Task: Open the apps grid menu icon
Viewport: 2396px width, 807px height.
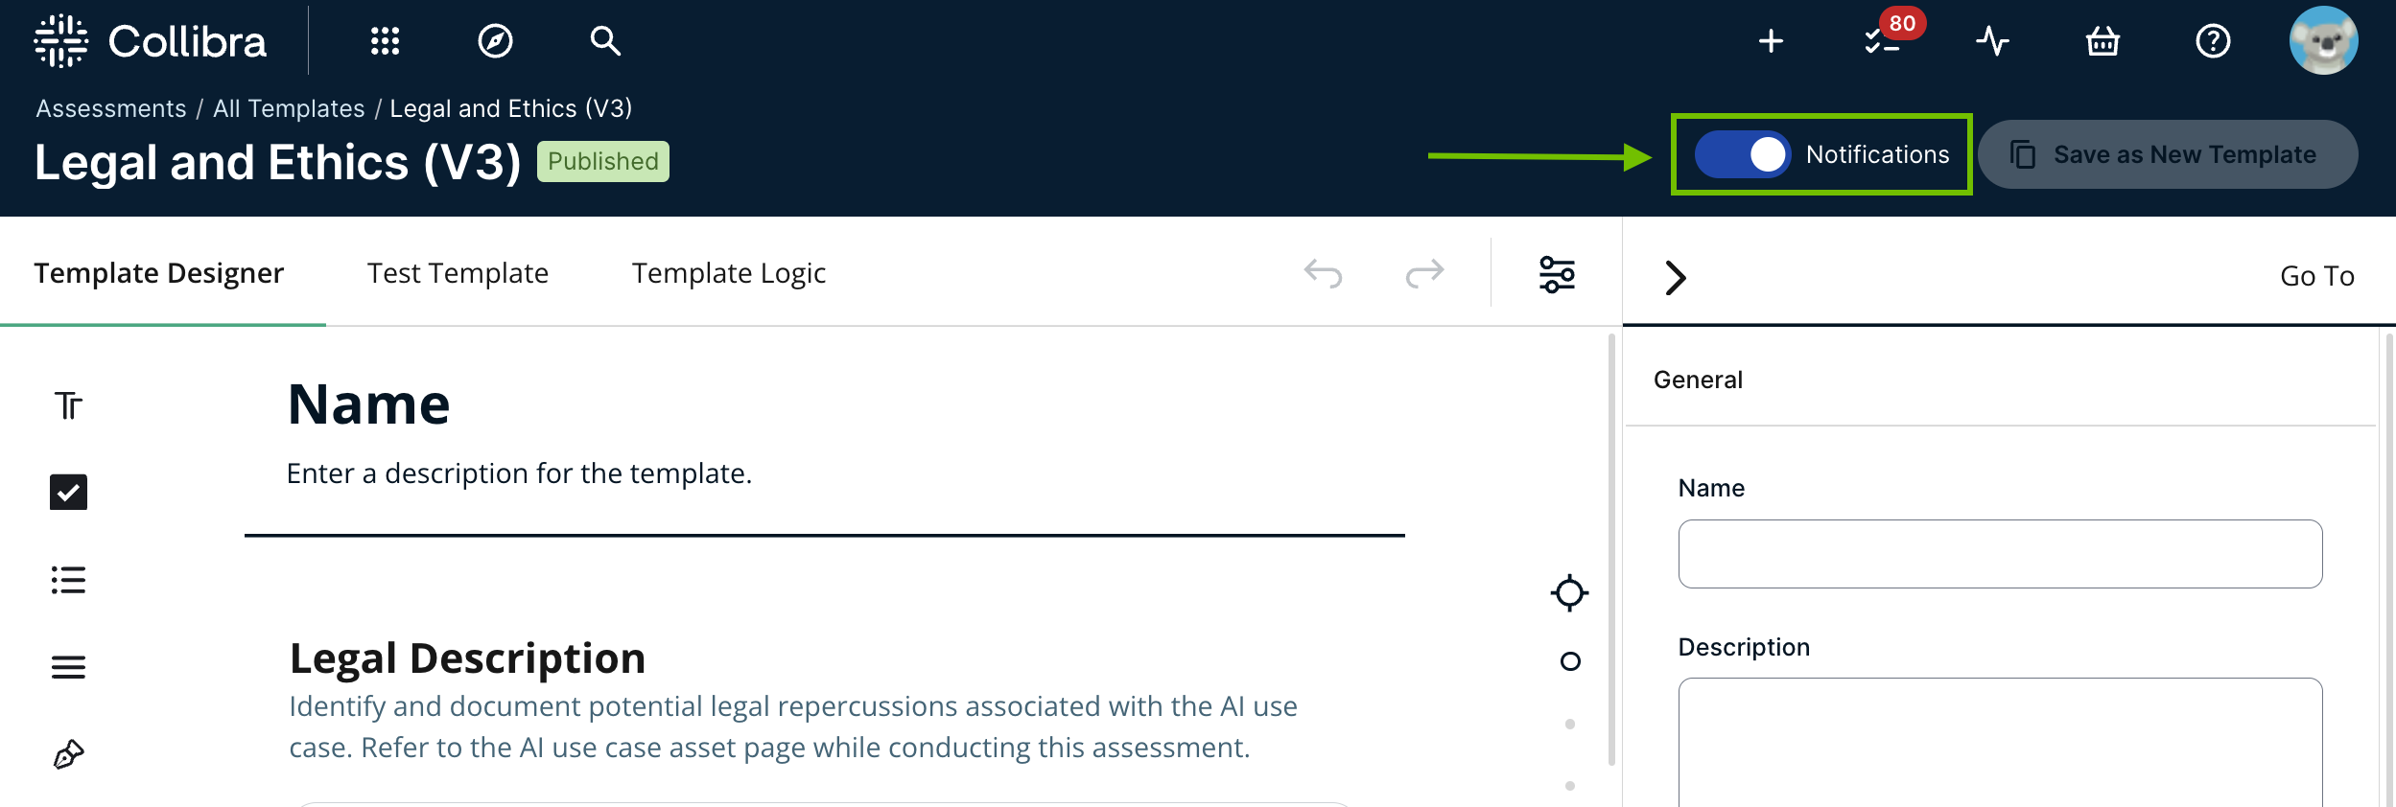Action: 385,41
